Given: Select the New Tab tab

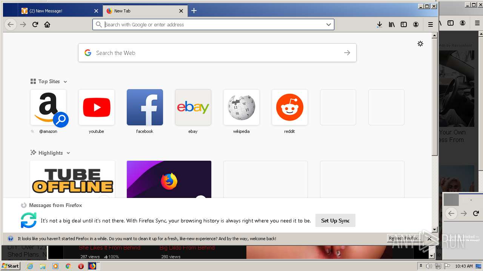Looking at the screenshot, I should pyautogui.click(x=145, y=11).
